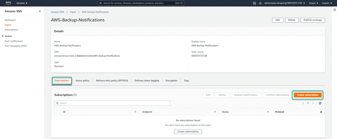Open Text messaging (SMS) in sidebar
This screenshot has width=337, height=139.
coord(16,46)
